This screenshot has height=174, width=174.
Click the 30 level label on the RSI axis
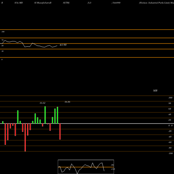[2, 51]
